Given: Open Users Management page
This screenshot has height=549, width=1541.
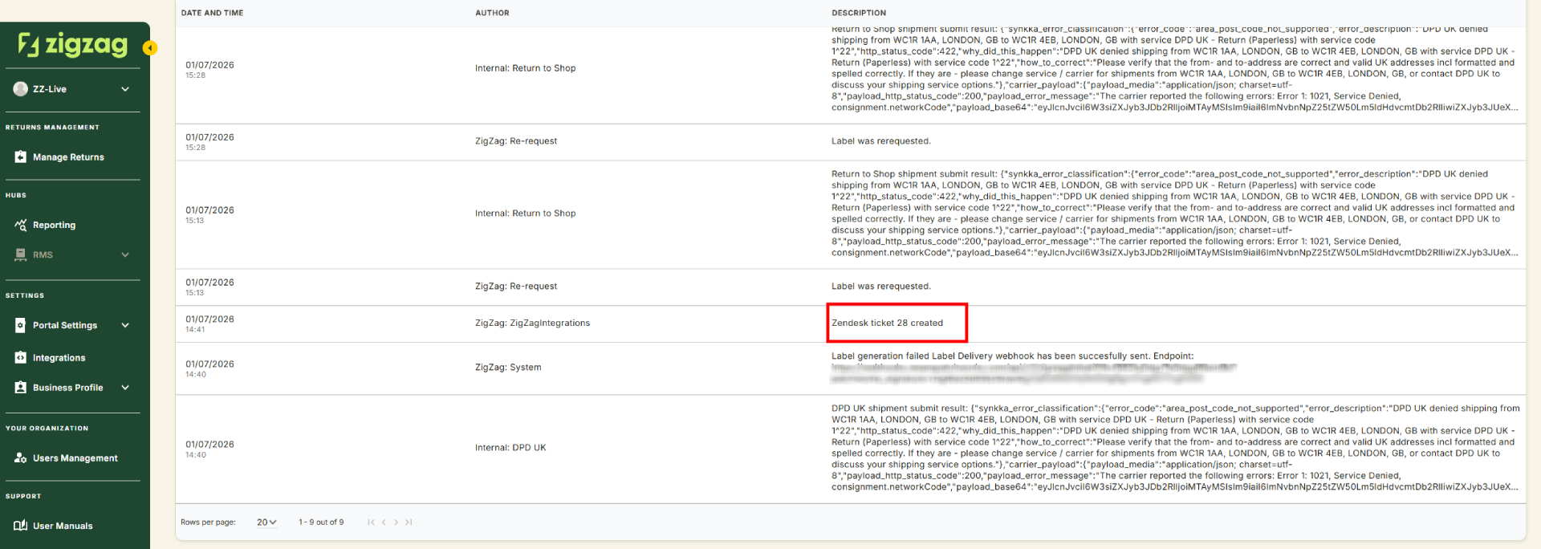Looking at the screenshot, I should [x=75, y=458].
